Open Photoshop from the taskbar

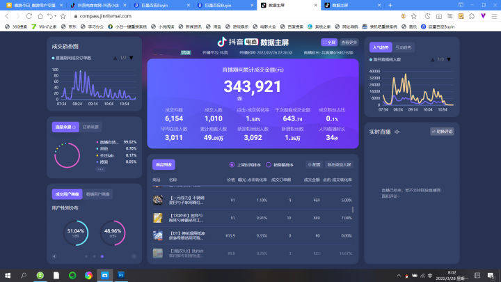point(120,275)
